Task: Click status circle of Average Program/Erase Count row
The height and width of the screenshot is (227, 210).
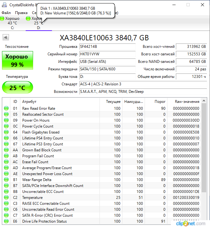Action: click(6, 168)
